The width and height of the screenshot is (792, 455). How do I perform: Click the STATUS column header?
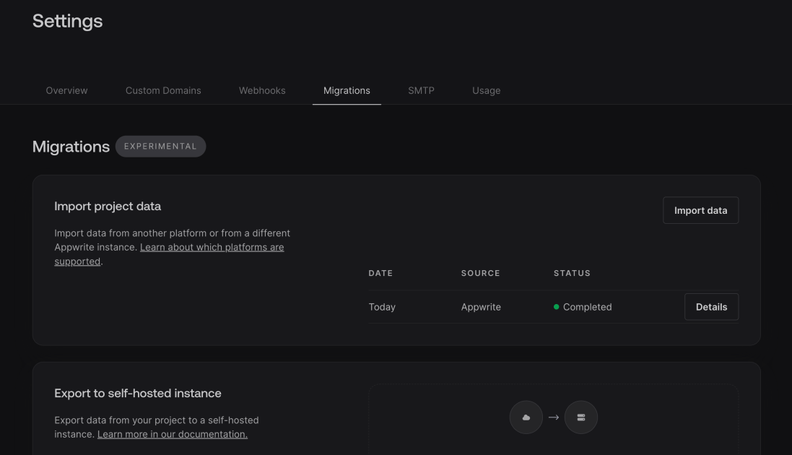[x=572, y=273]
